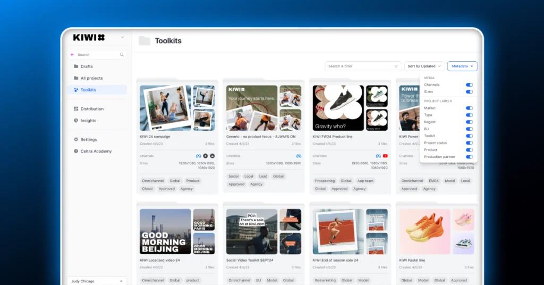The height and width of the screenshot is (285, 544).
Task: Toggle Project status switch
Action: pyautogui.click(x=469, y=142)
